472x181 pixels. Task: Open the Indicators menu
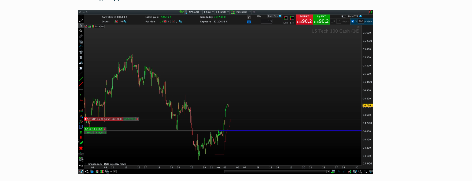[x=239, y=12]
